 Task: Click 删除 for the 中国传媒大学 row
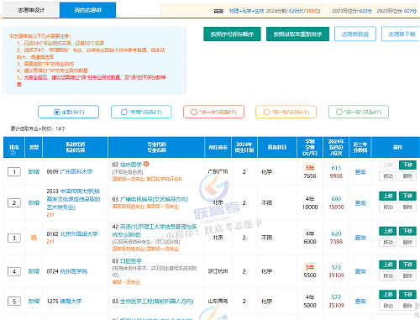click(x=407, y=207)
